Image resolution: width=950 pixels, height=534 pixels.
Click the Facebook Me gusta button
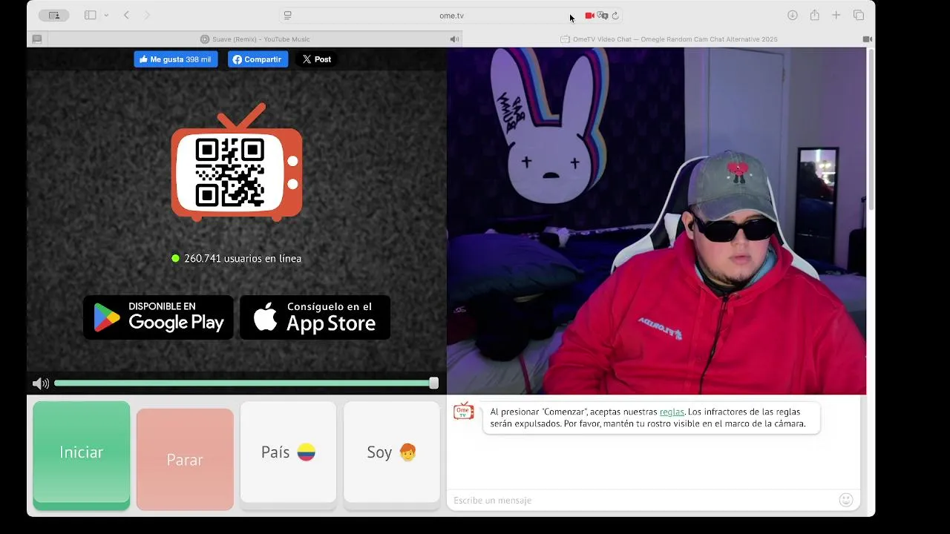176,59
